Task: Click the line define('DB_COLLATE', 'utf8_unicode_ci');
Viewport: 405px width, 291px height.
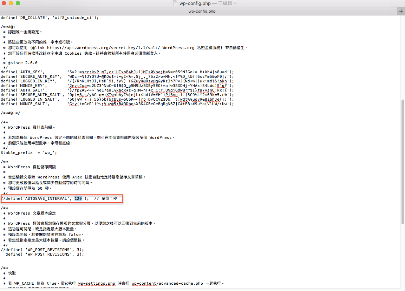Action: pyautogui.click(x=50, y=18)
